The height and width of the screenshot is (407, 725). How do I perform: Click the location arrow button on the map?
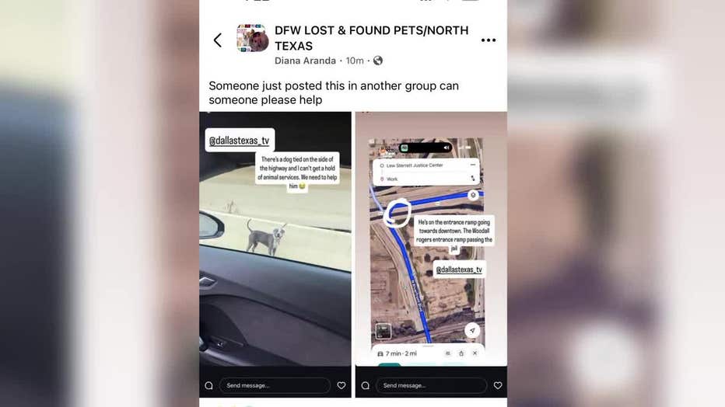tap(472, 330)
